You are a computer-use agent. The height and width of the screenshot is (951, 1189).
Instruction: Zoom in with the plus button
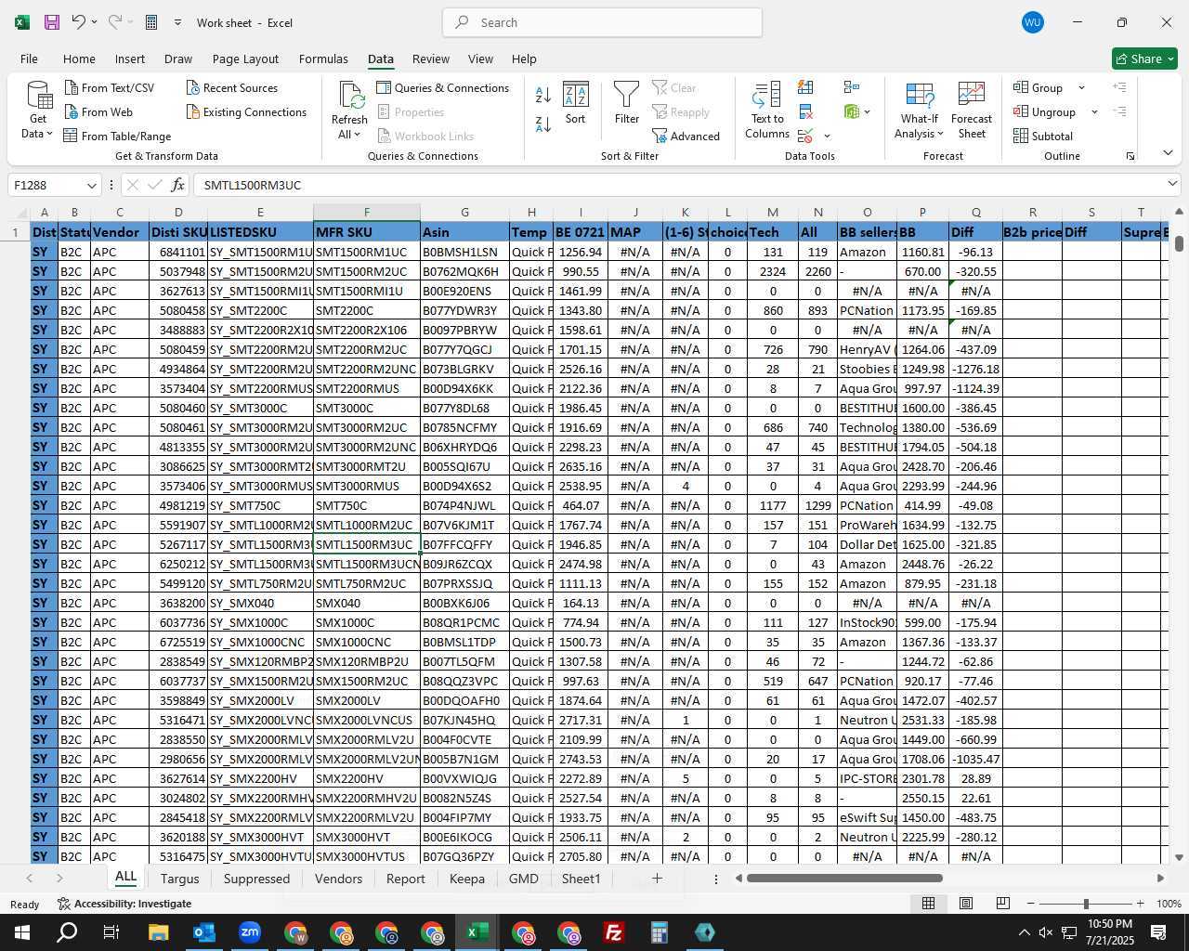(x=1140, y=904)
